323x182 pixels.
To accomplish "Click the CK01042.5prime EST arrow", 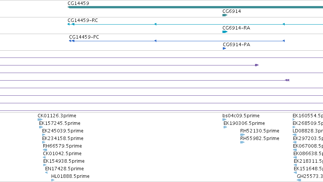I will coord(44,157).
